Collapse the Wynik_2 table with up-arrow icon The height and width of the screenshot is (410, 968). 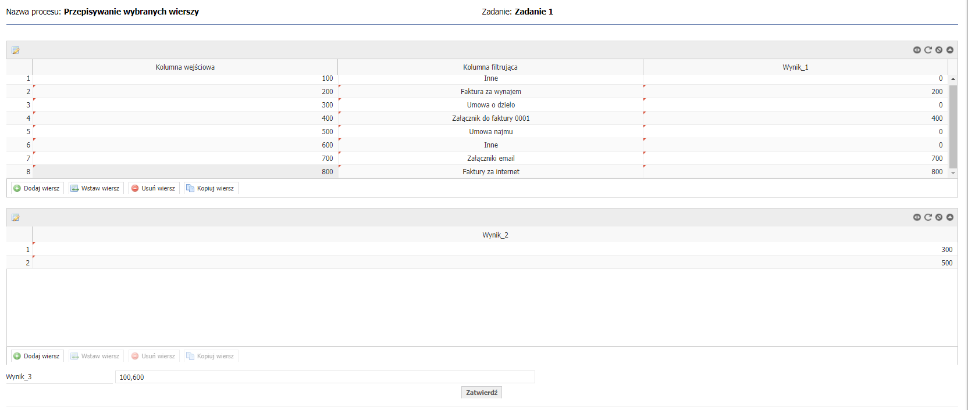950,217
